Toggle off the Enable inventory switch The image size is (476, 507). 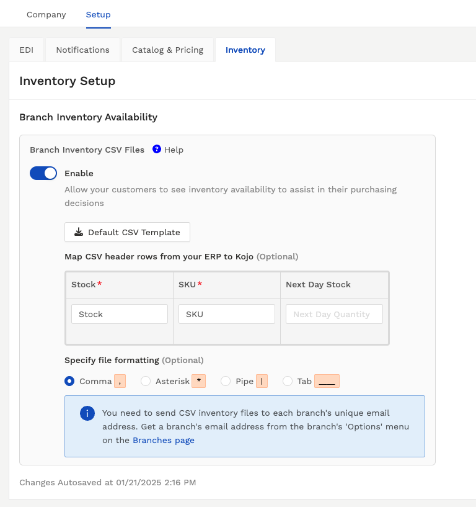click(43, 173)
